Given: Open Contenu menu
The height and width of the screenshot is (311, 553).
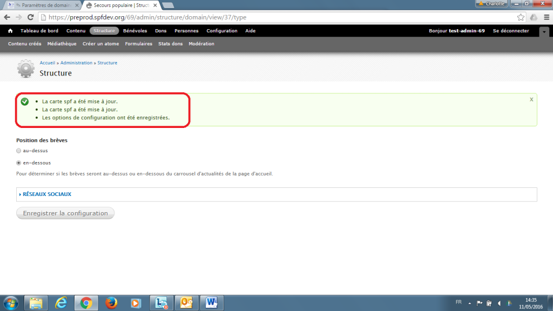Looking at the screenshot, I should (76, 31).
